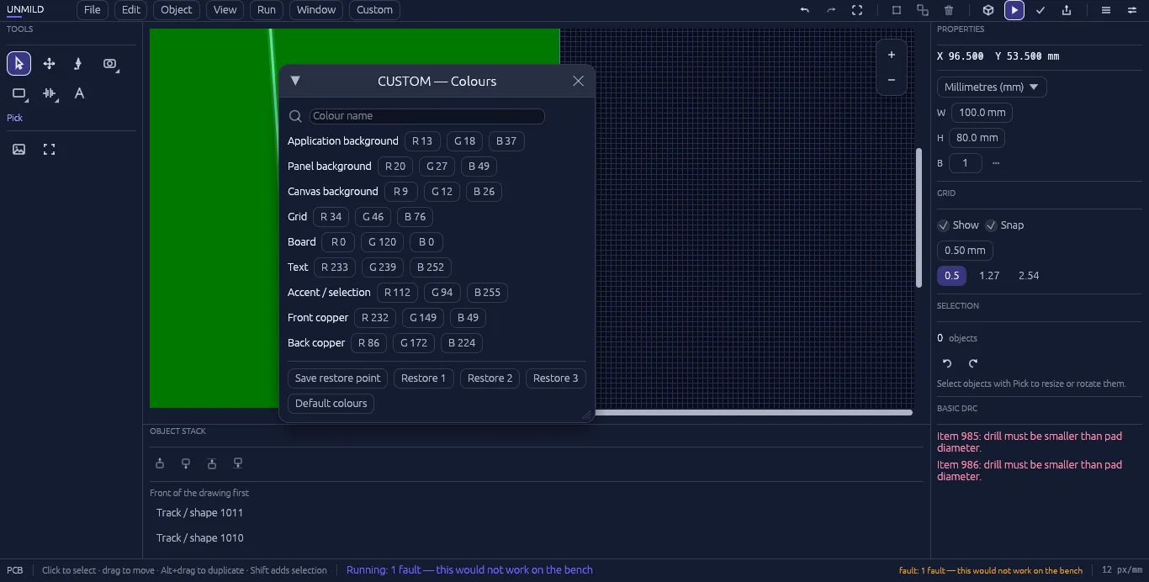1149x582 pixels.
Task: Undo using top toolbar arrow
Action: click(805, 10)
